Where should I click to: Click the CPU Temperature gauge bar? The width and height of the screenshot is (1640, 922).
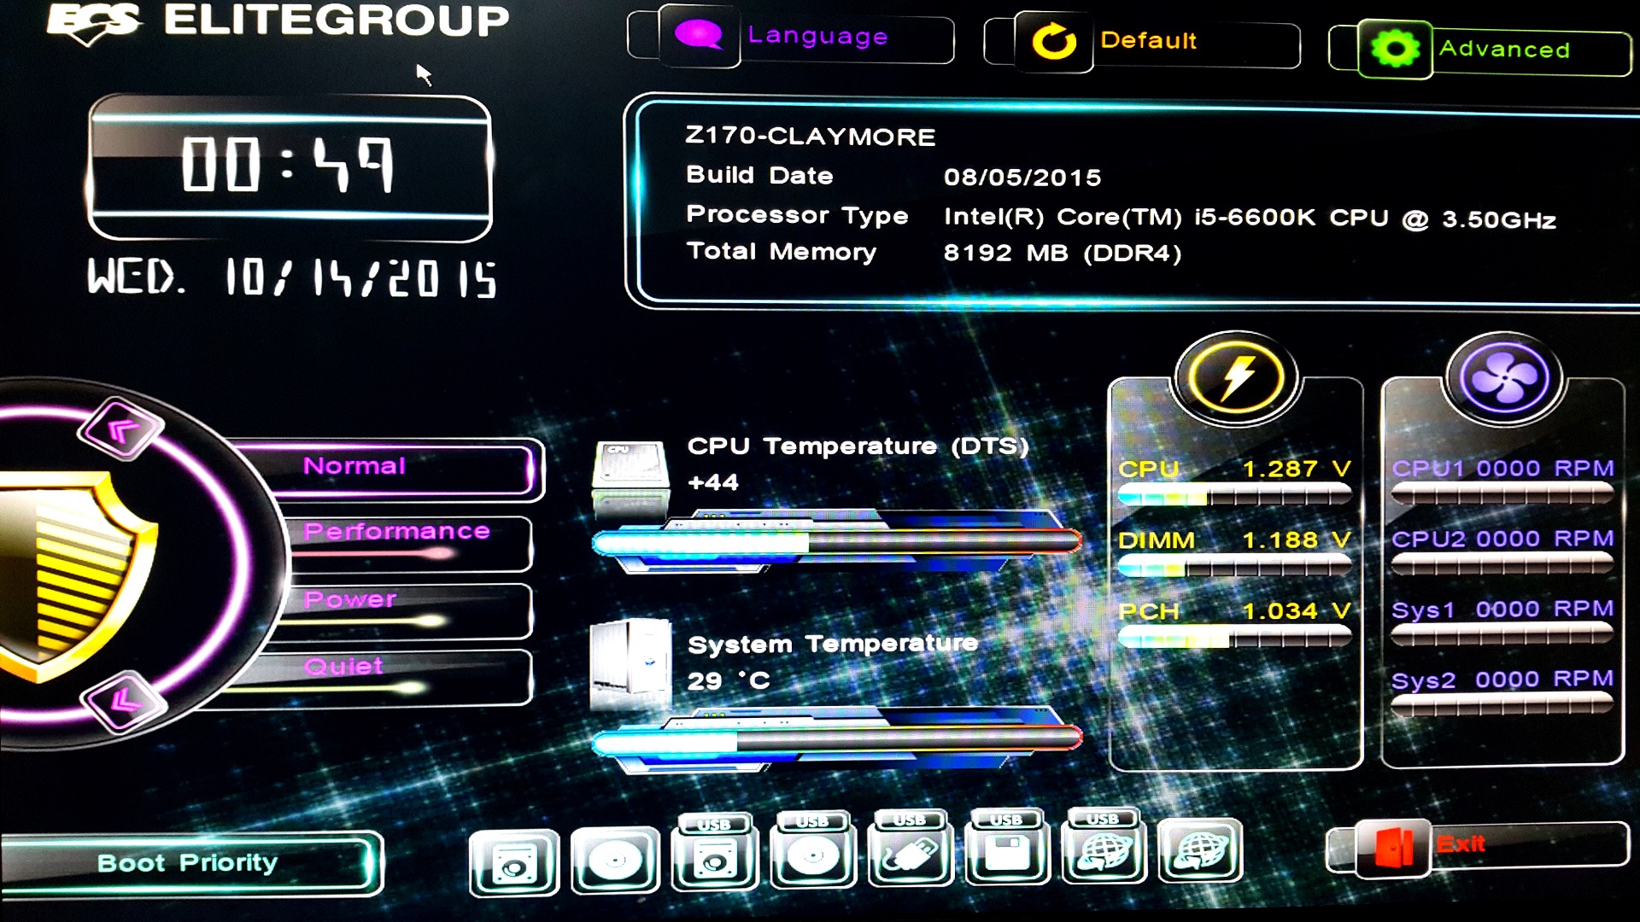tap(837, 541)
